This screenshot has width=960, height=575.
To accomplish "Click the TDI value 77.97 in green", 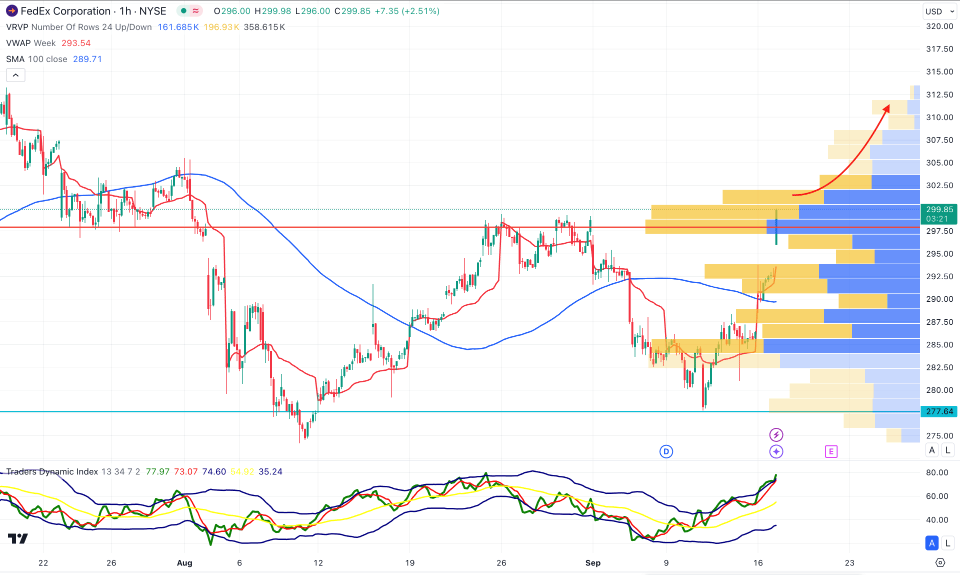I will 157,471.
